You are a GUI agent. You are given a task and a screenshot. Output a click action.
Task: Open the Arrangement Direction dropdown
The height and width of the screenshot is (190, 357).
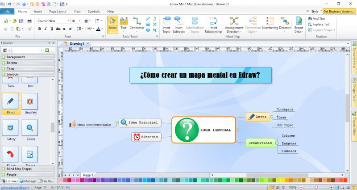[234, 24]
